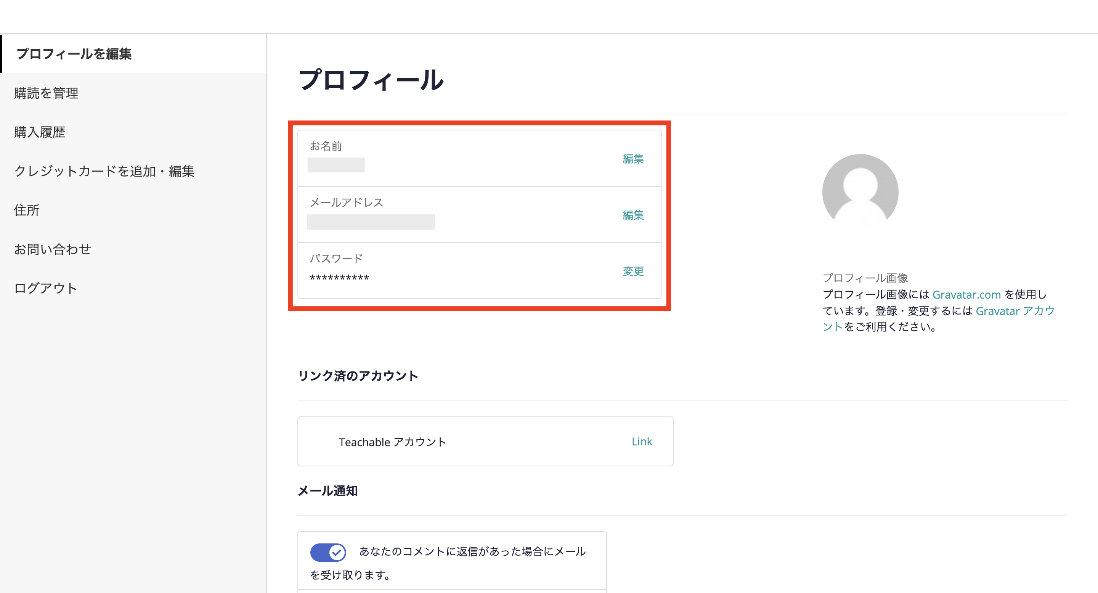The image size is (1098, 593).
Task: Click the Teachable アカウント label text
Action: [x=392, y=442]
